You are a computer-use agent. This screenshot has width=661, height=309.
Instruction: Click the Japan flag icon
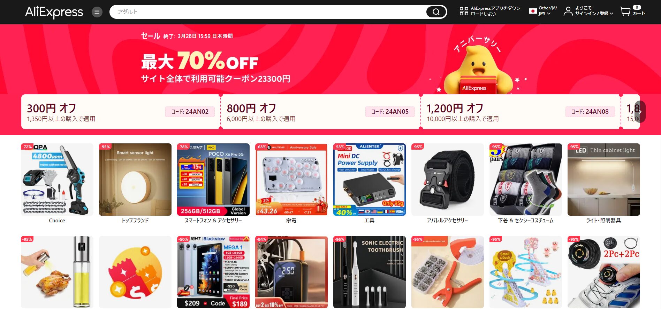tap(533, 11)
